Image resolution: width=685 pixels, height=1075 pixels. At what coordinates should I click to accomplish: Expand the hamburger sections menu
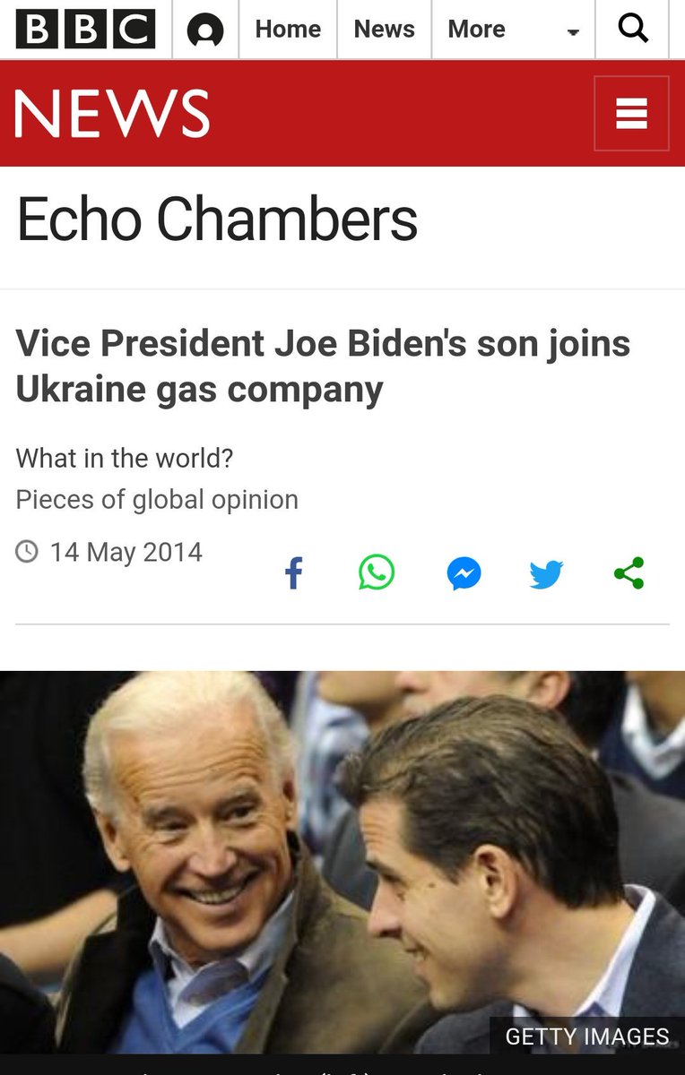(x=631, y=114)
